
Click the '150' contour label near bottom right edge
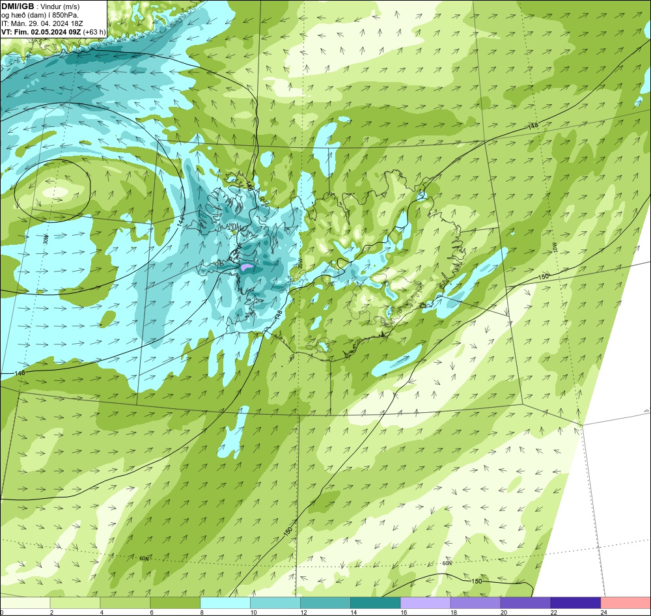pos(477,581)
